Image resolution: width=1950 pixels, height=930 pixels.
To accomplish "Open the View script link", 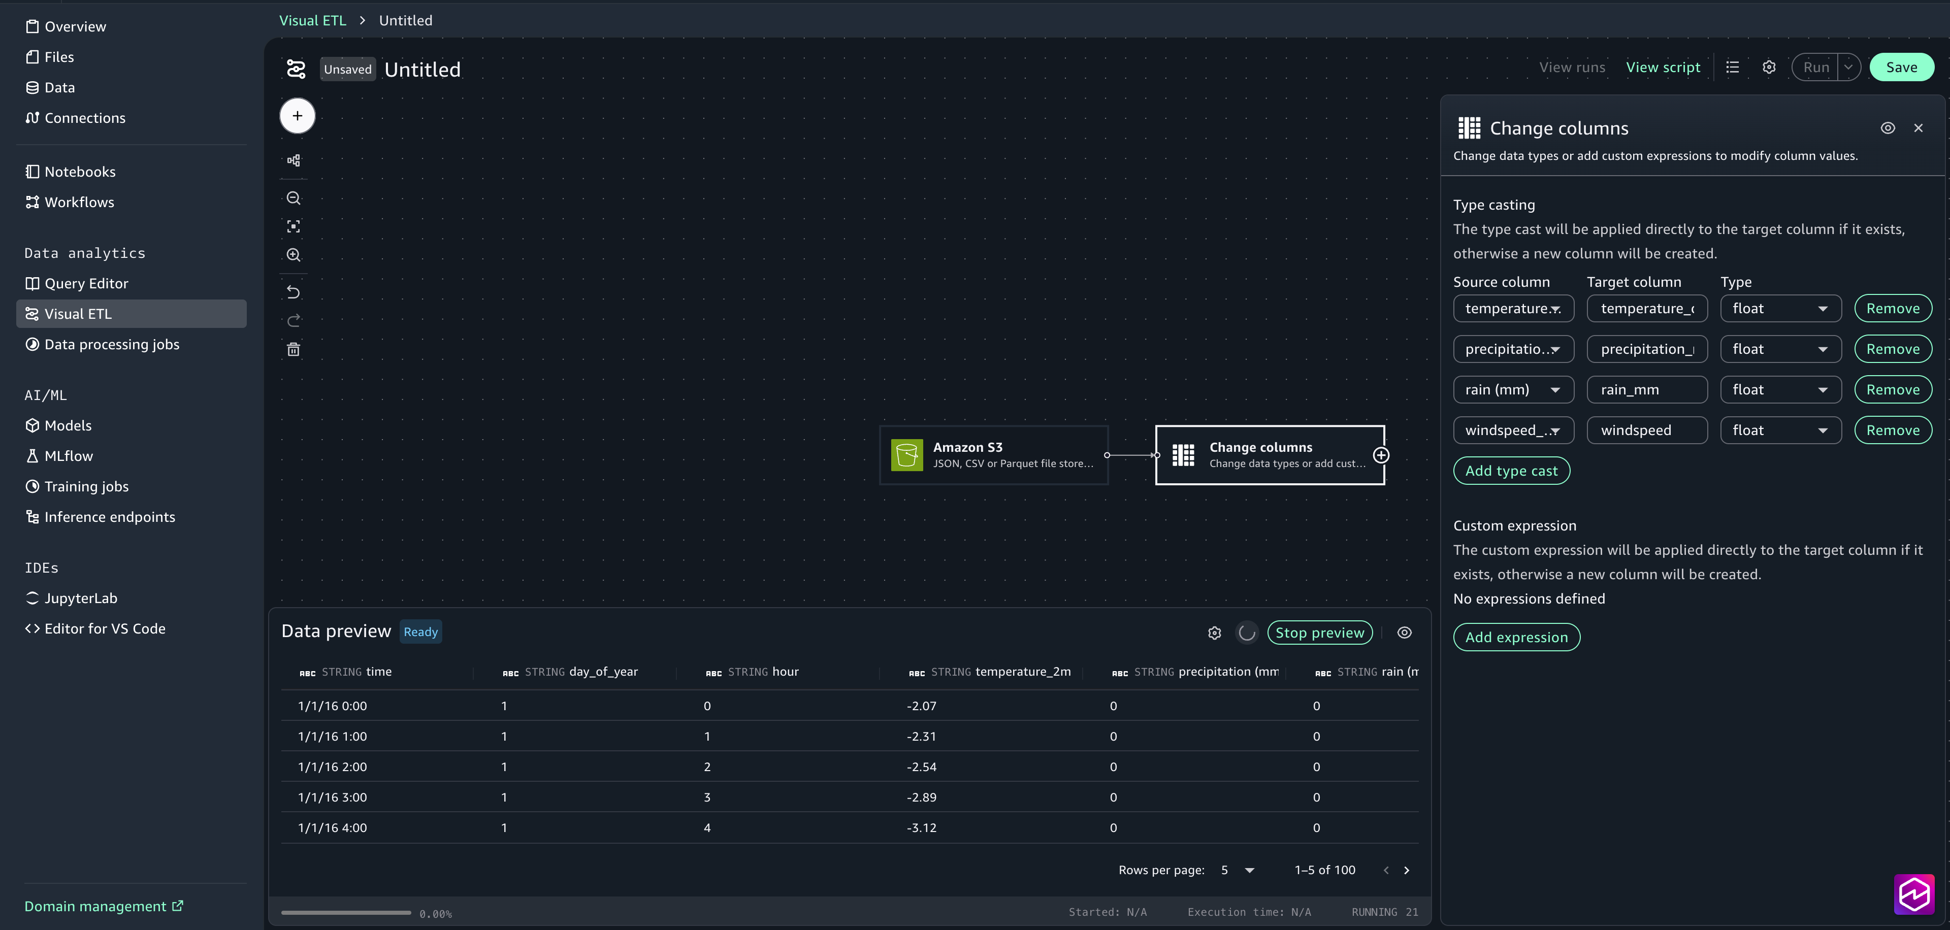I will click(1663, 68).
